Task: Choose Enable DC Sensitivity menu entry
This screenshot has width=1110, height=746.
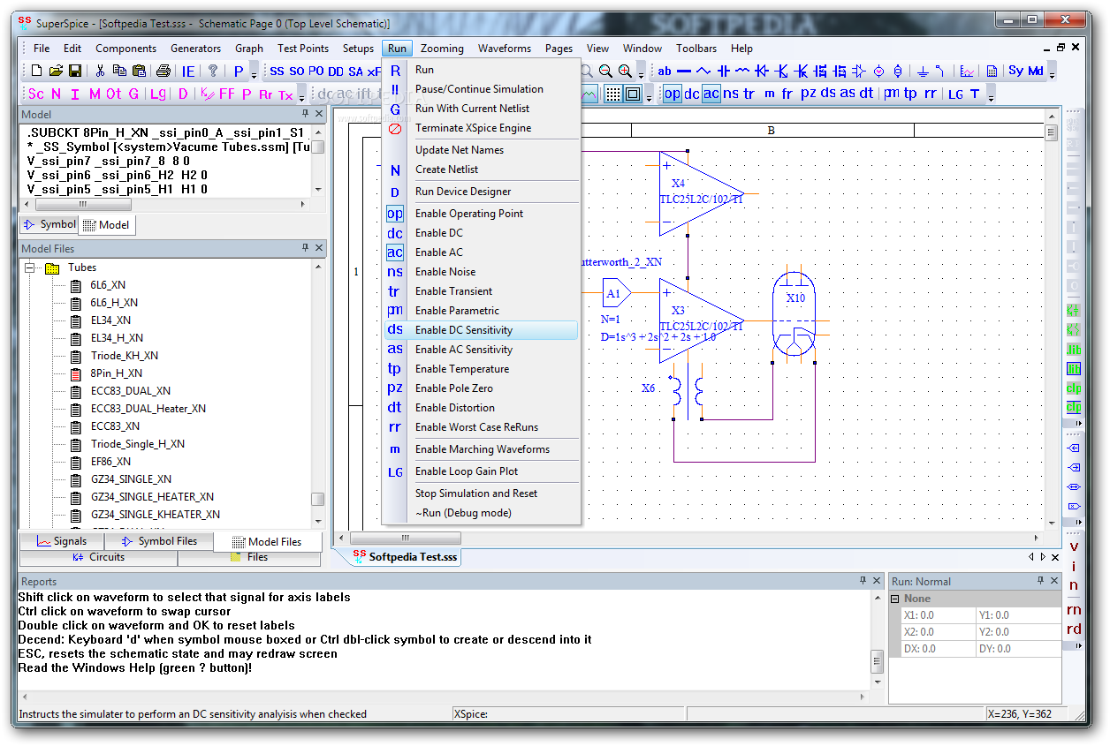Action: [482, 330]
